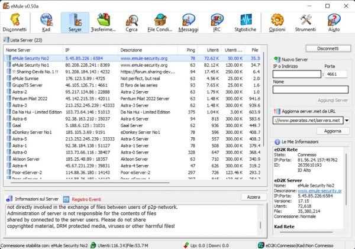Switch to Informazioni sul Server tab
Image resolution: width=355 pixels, height=249 pixels.
point(33,199)
